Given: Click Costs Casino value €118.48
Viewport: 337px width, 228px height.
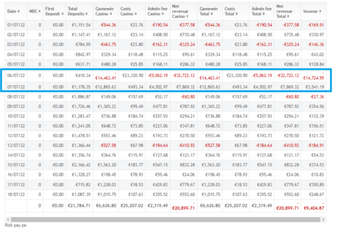Looking at the screenshot, I should point(136,55).
